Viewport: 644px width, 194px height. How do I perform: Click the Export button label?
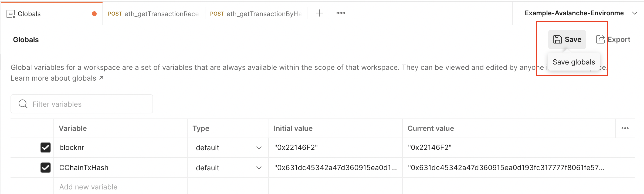[619, 39]
